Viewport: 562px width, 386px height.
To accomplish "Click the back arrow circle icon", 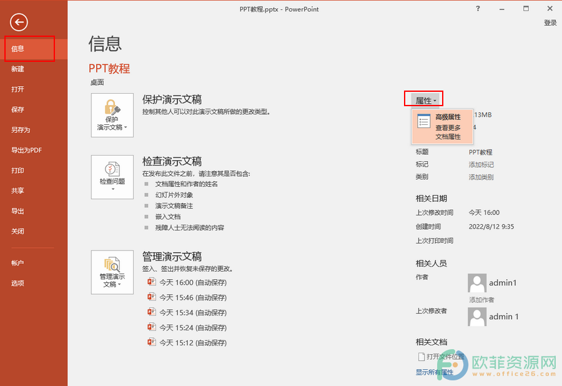I will 19,22.
